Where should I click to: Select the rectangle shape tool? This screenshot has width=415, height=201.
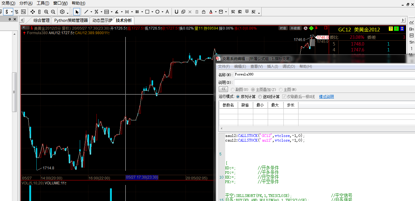(x=147, y=12)
